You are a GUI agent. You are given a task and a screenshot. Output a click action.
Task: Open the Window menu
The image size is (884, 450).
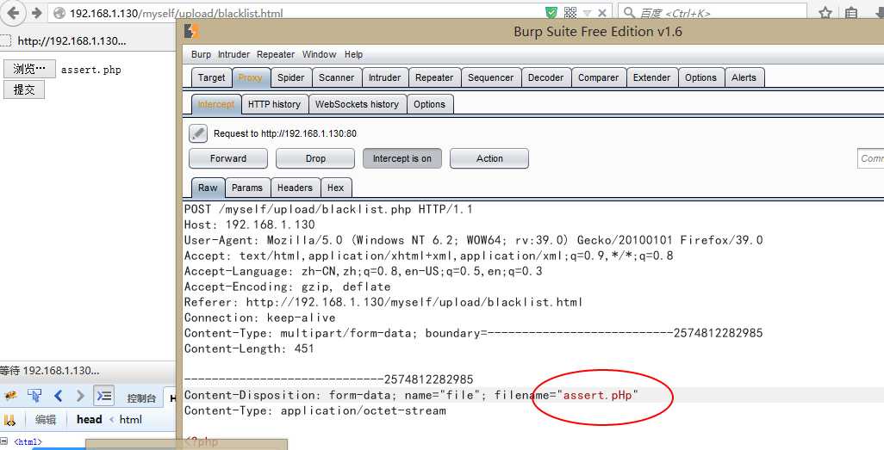(319, 54)
